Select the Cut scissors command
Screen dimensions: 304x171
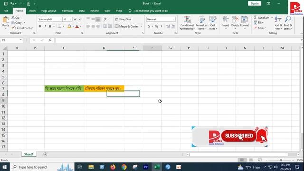click(x=16, y=18)
